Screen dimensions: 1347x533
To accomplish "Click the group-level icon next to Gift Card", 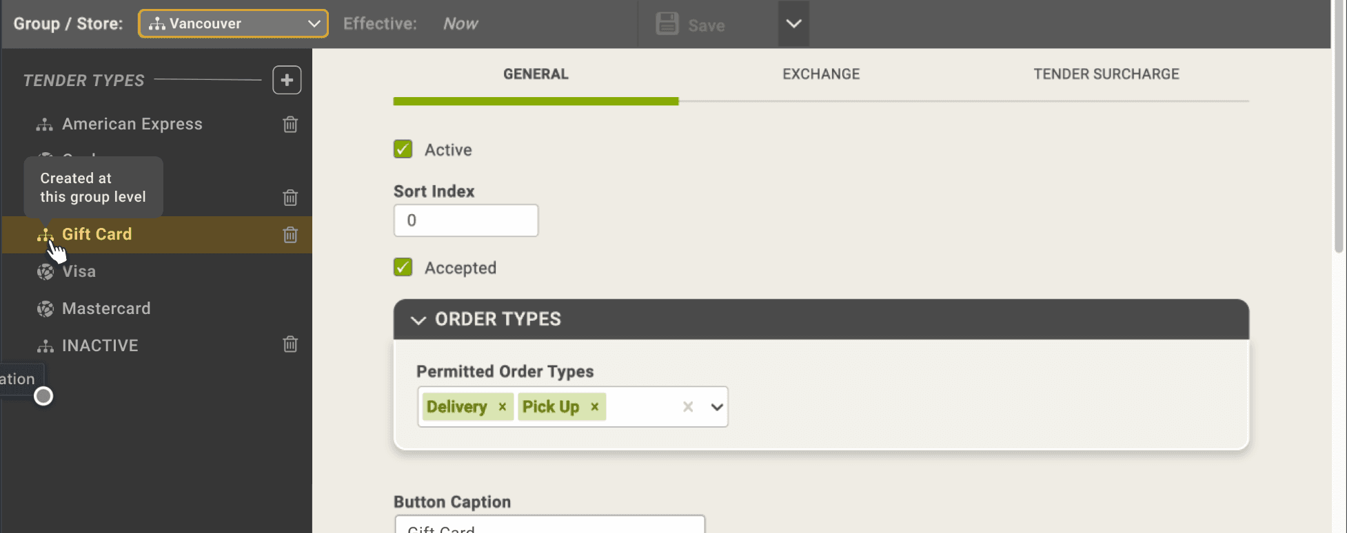I will (45, 235).
